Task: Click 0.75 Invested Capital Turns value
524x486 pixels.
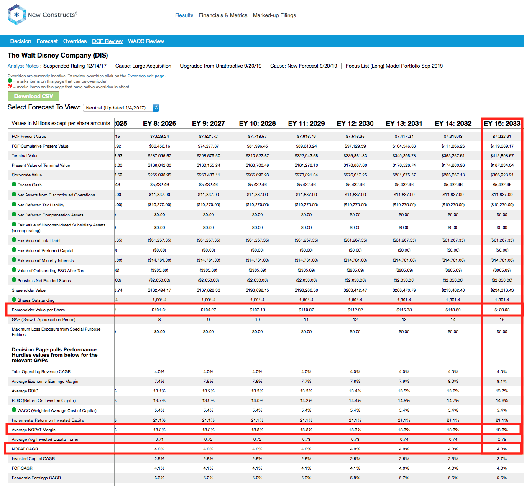Action: 502,440
